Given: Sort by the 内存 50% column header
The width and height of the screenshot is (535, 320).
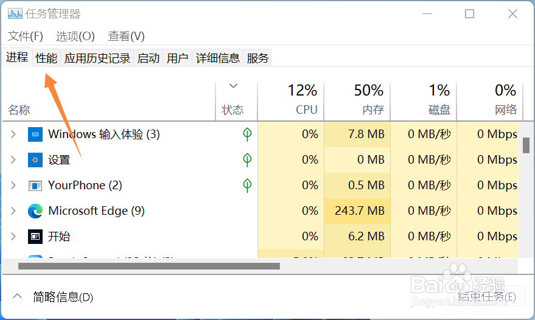Looking at the screenshot, I should (x=357, y=102).
